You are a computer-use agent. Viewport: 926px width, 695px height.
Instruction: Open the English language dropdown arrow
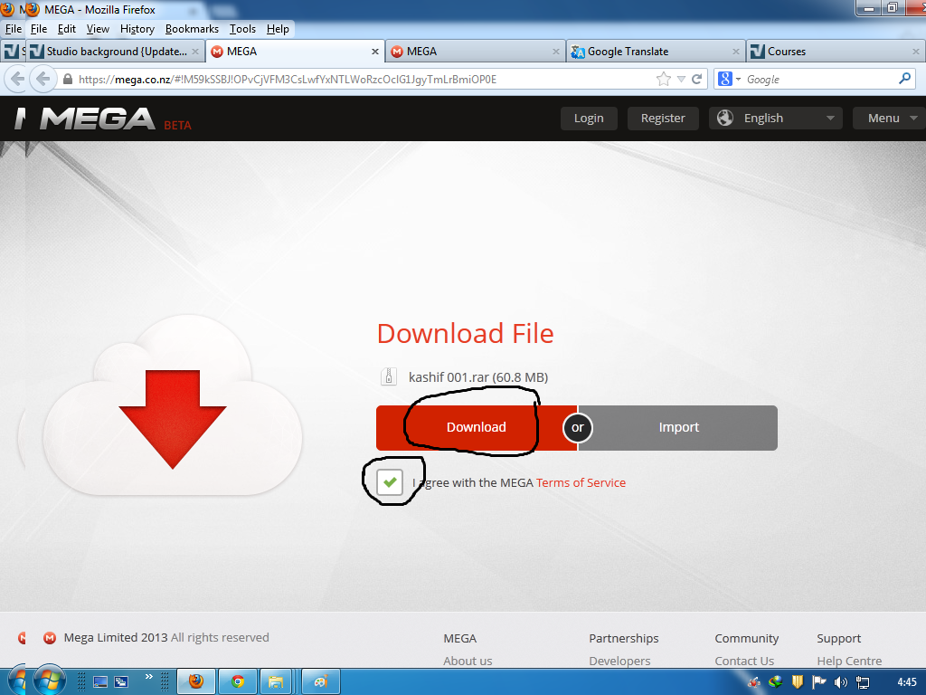(830, 119)
